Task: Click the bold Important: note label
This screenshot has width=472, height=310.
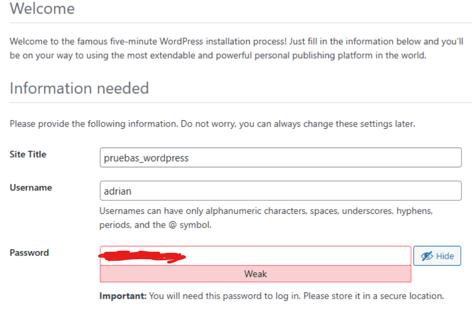Action: tap(123, 296)
